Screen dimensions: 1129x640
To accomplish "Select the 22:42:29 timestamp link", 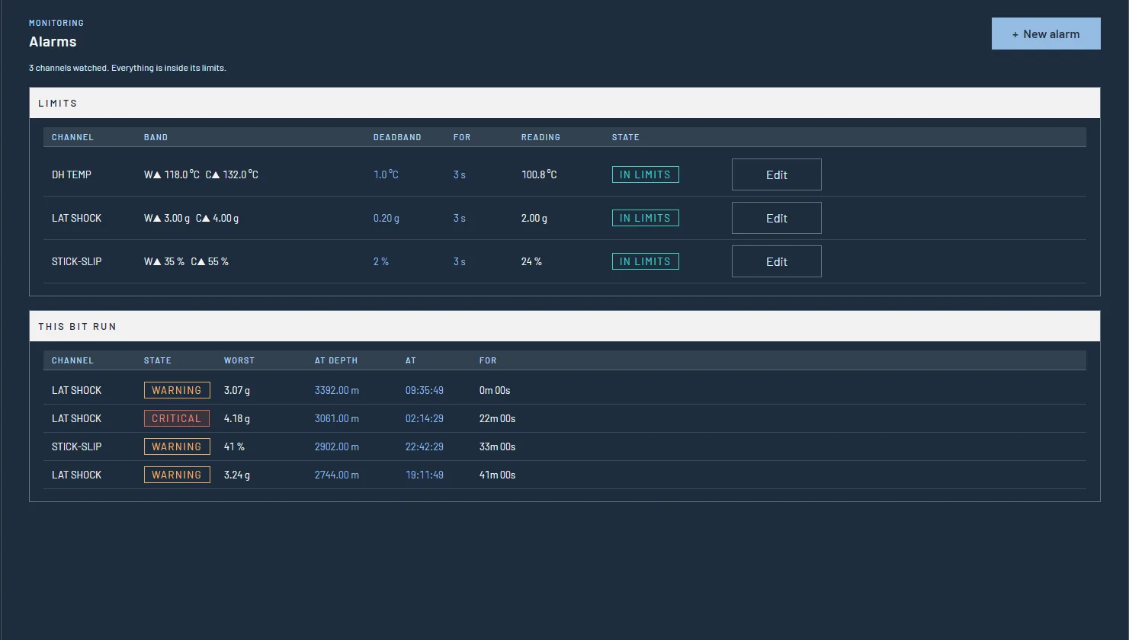I will (425, 446).
